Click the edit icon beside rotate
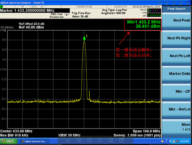The width and height of the screenshot is (192, 145). click(x=111, y=140)
